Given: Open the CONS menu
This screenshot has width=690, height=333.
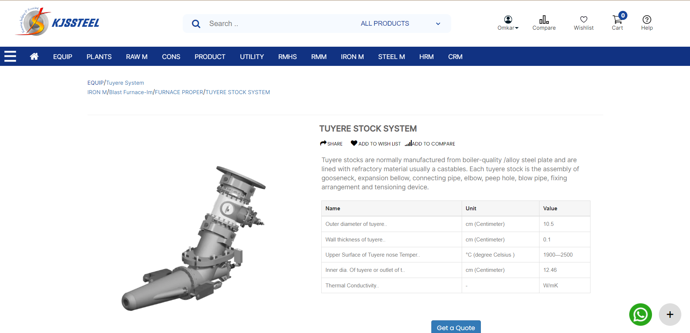Looking at the screenshot, I should point(171,57).
